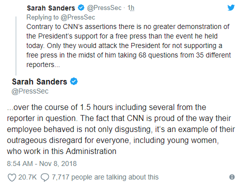Click the vertical gray thread line
Viewport: 241px width, 189px height.
16,46
